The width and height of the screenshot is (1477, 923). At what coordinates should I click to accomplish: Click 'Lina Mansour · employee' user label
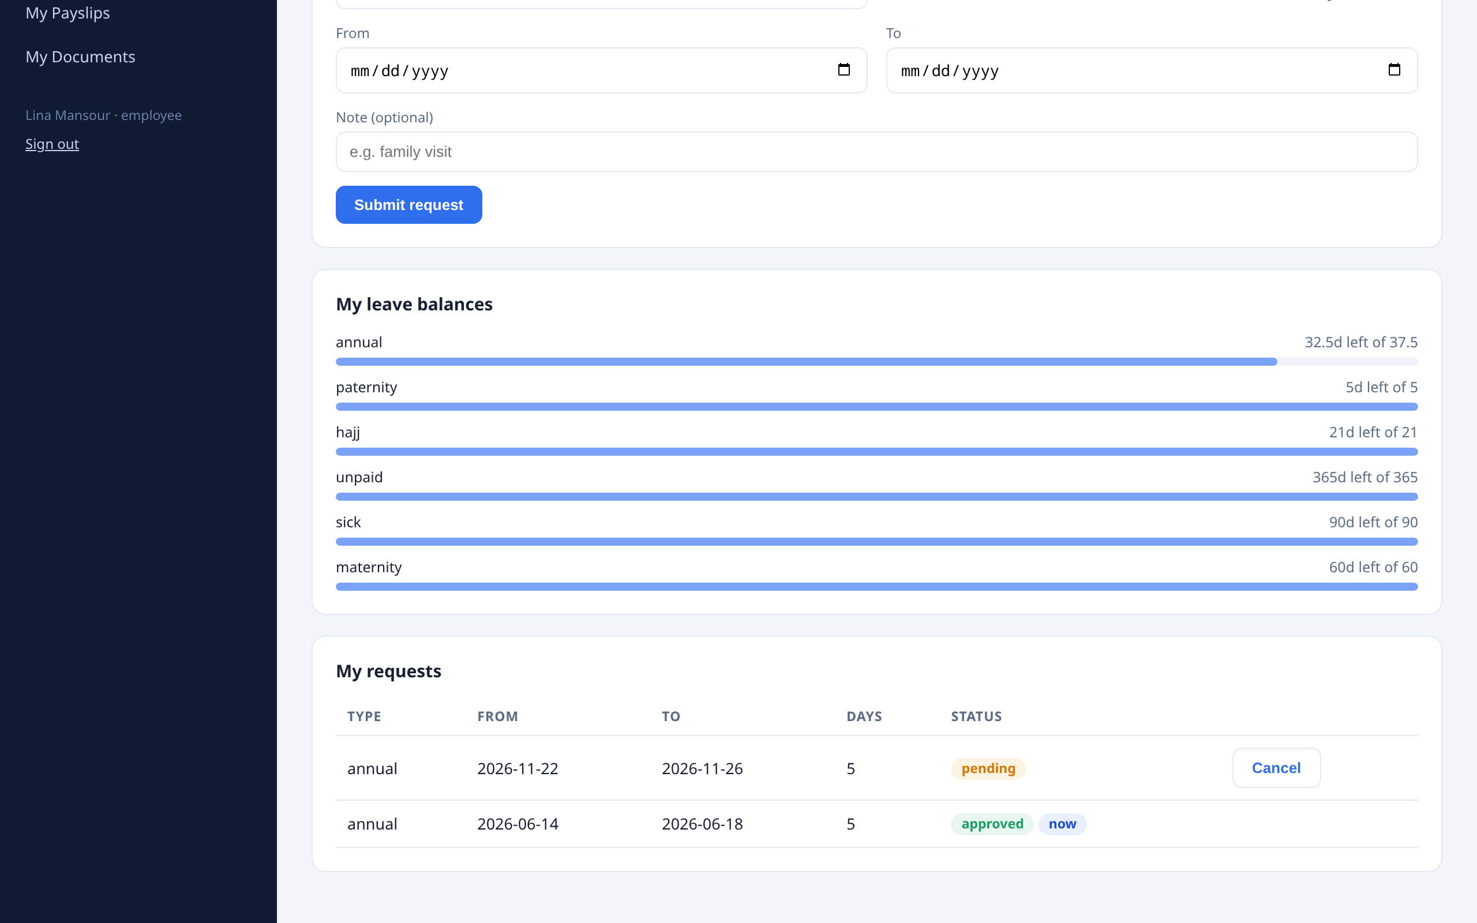tap(104, 115)
